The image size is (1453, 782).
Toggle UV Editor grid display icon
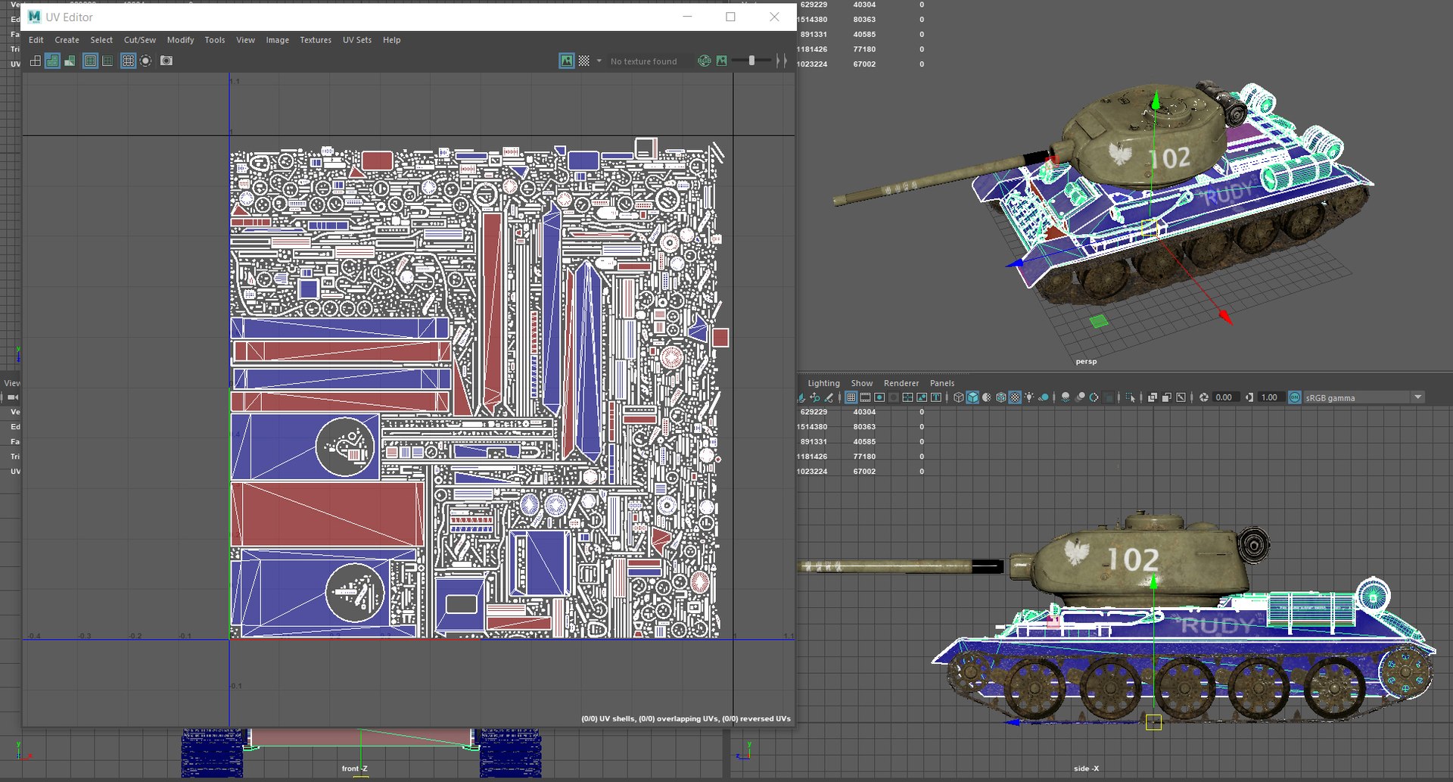[129, 61]
